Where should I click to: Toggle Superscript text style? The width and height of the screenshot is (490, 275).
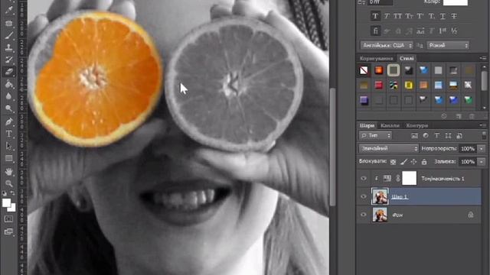pos(420,16)
